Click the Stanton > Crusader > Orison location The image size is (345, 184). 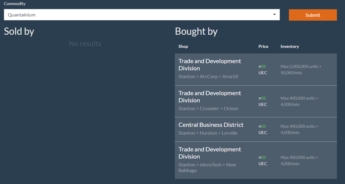coord(208,108)
